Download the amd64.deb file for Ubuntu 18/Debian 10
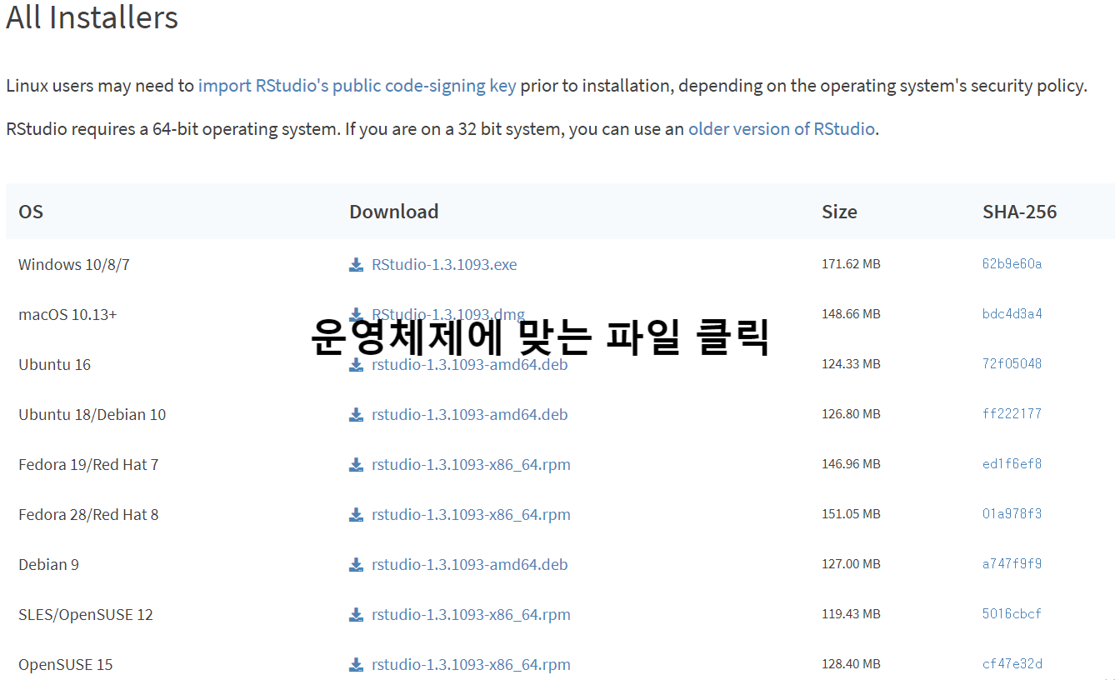Screen dimensions: 1115x680 click(x=470, y=414)
